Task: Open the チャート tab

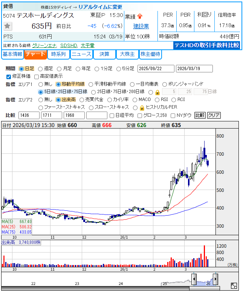Action: click(35, 54)
